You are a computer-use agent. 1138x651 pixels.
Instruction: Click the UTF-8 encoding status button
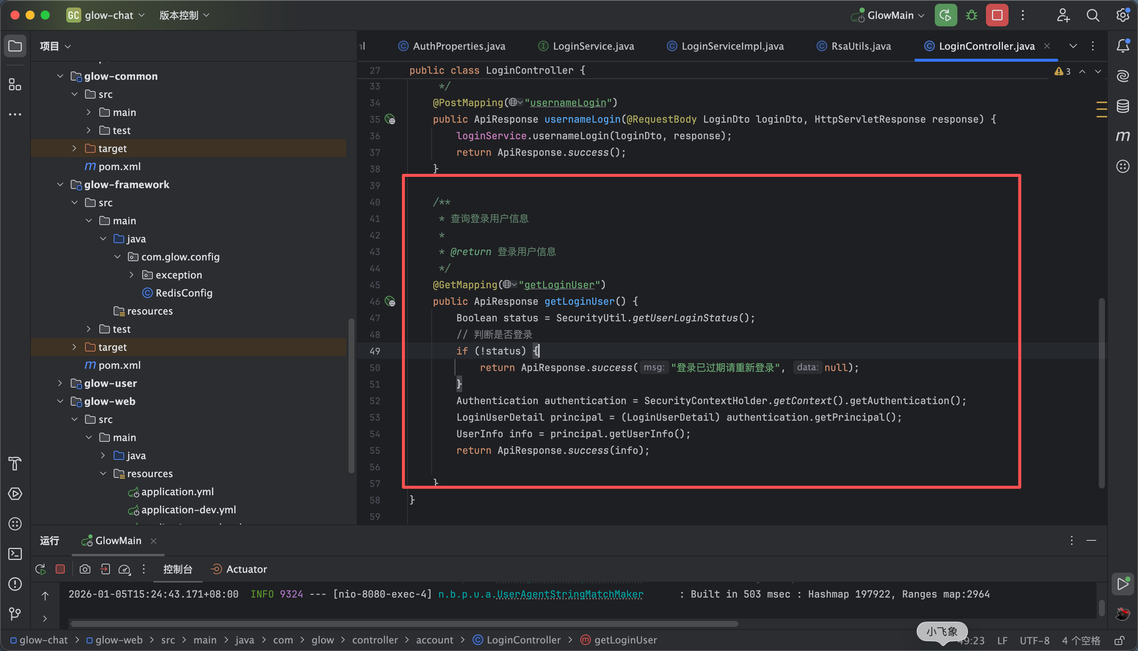[1034, 640]
